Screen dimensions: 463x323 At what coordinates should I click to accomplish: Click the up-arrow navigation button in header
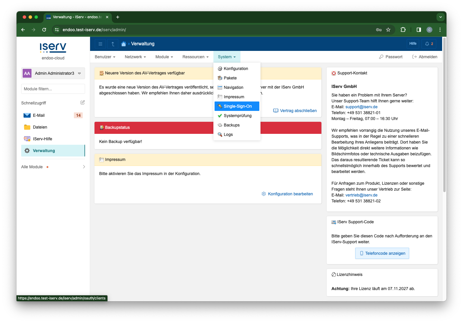(113, 44)
